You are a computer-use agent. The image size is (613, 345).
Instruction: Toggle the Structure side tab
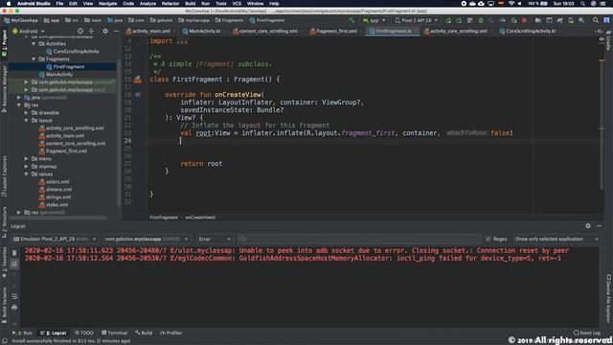pos(4,222)
